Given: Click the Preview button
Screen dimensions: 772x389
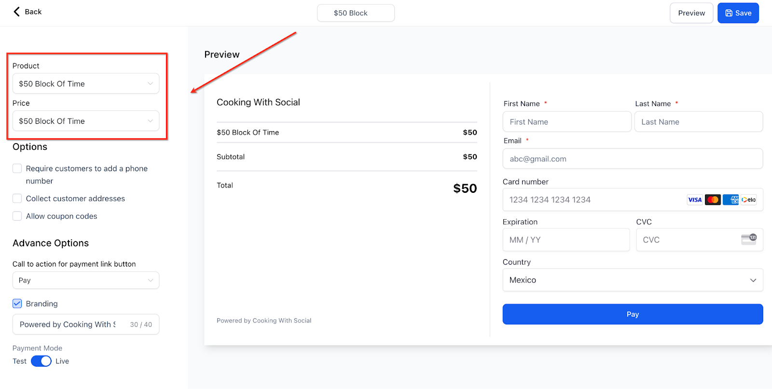Looking at the screenshot, I should (x=691, y=13).
